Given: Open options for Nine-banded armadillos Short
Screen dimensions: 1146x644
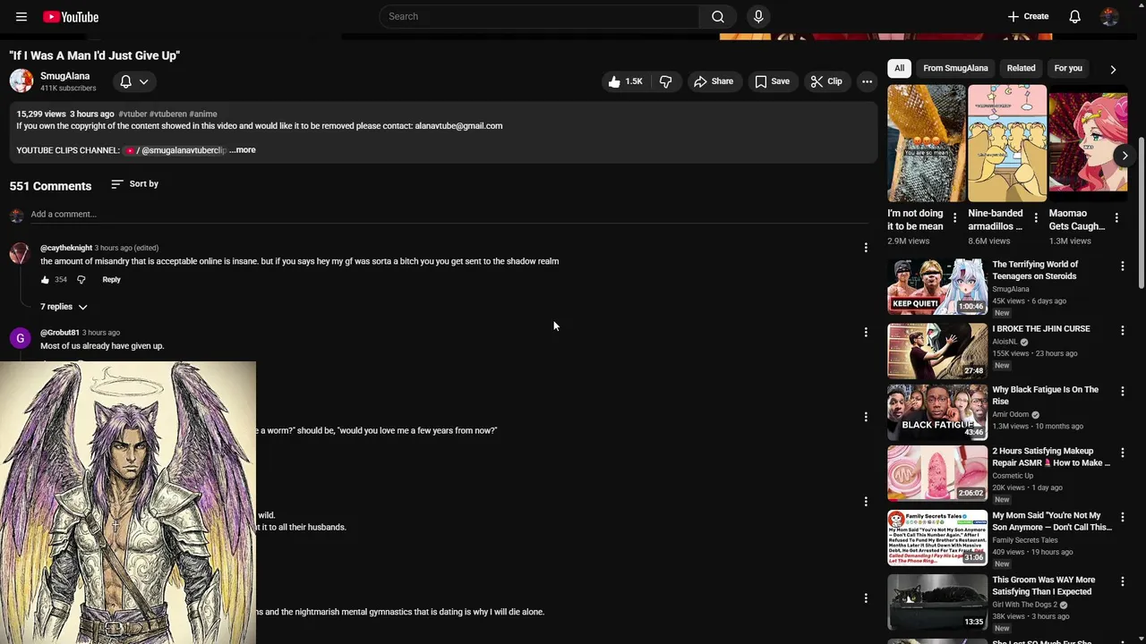Looking at the screenshot, I should coord(1036,217).
